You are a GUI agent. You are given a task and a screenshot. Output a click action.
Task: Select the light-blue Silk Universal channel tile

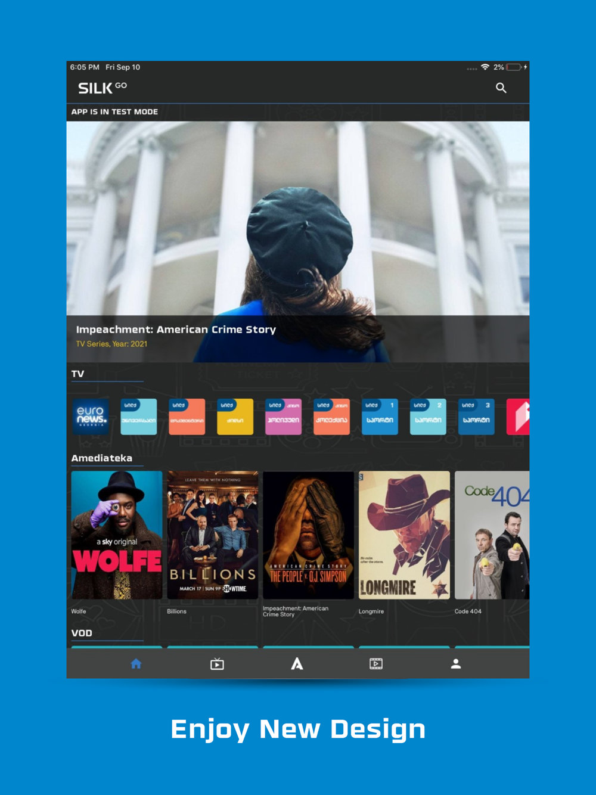[x=139, y=417]
